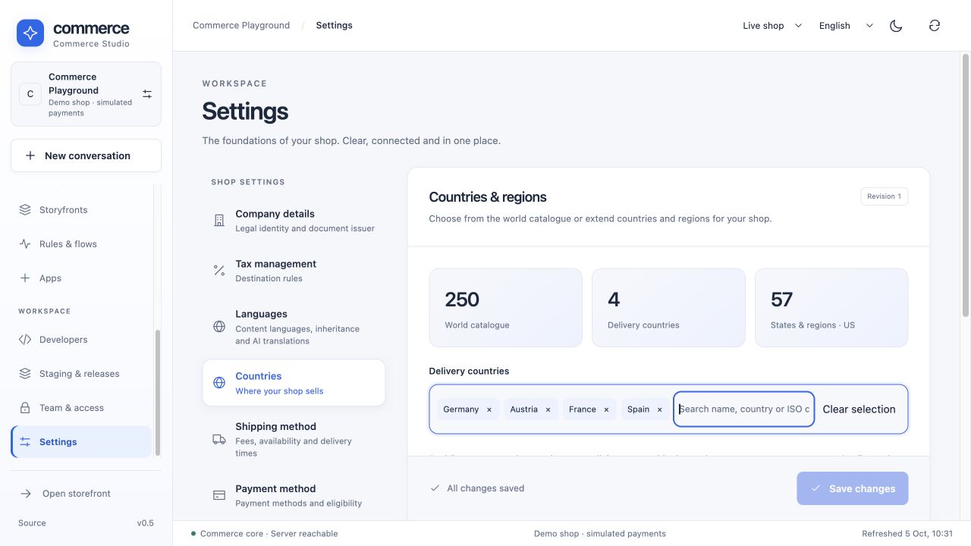
Task: Click the Commerce Studio star logo
Action: 30,33
